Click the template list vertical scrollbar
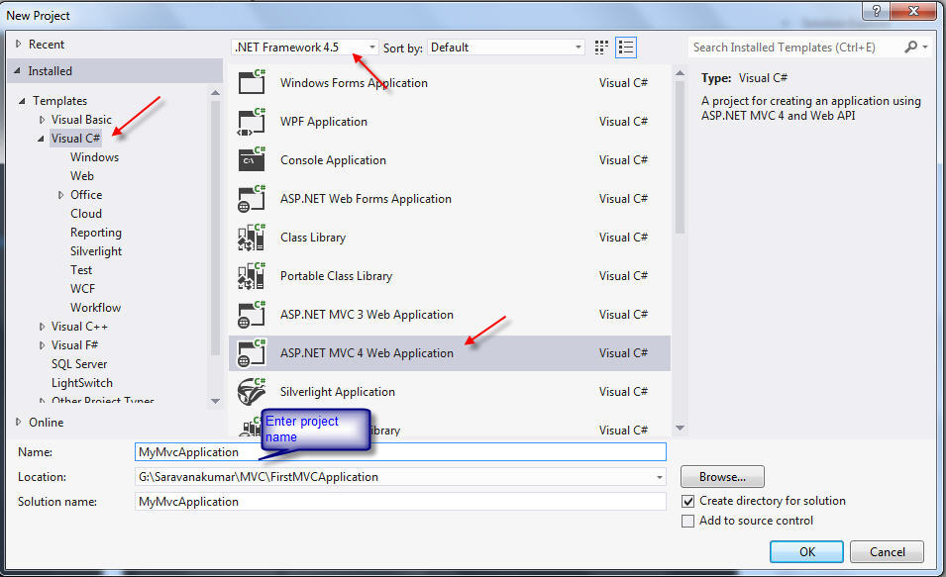Image resolution: width=946 pixels, height=577 pixels. 680,156
